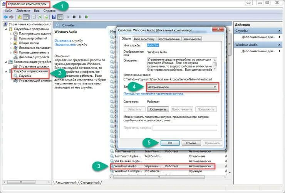285x193 pixels.
Task: Go back with the blue Back arrow
Action: point(5,17)
